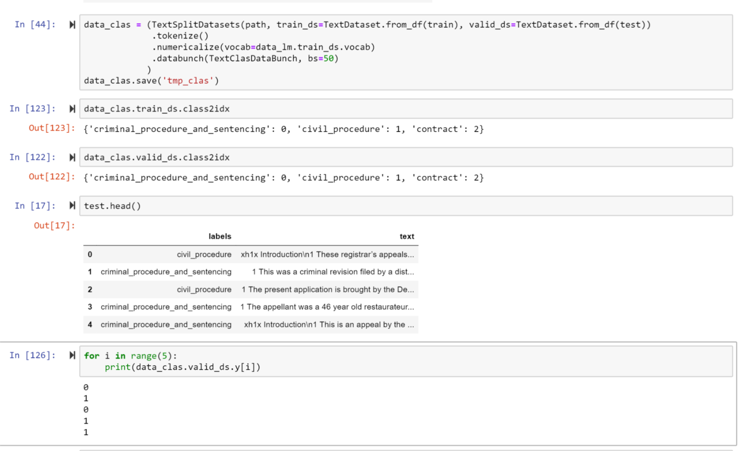The image size is (742, 451).
Task: Run the train_ds.class2idx cell with play icon
Action: click(72, 108)
